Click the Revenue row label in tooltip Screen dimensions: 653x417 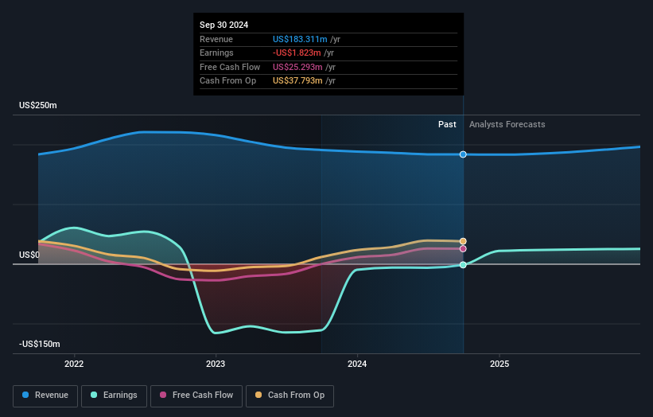pos(216,39)
